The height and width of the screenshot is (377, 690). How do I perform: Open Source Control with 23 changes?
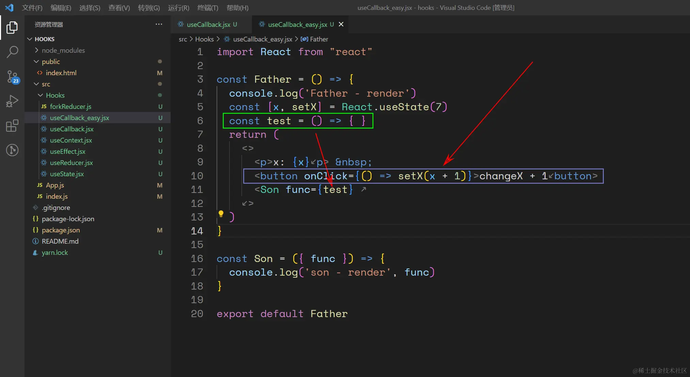(13, 77)
